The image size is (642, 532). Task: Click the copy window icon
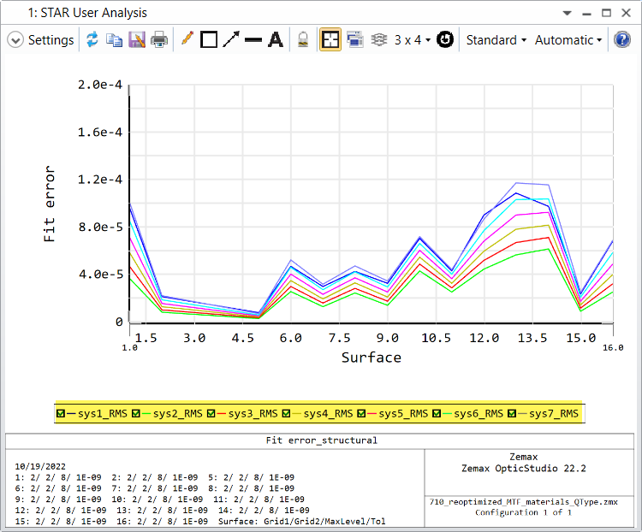(114, 40)
